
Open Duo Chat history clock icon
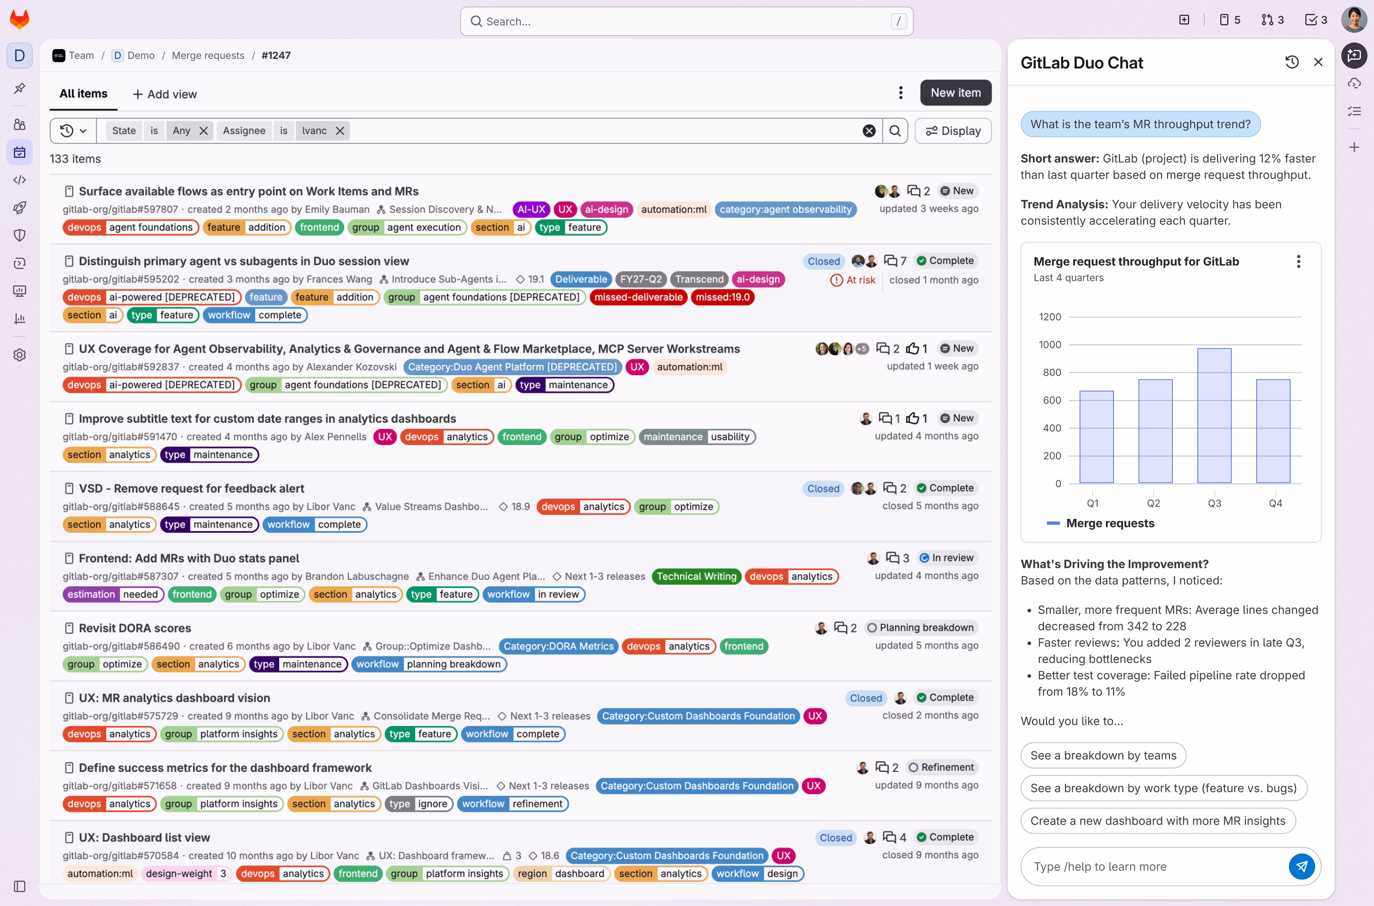click(x=1292, y=62)
